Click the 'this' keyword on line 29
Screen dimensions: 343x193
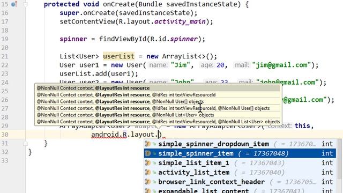click(x=302, y=126)
